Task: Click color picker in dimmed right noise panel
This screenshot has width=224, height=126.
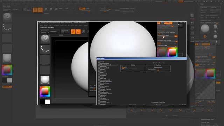Action: click(x=210, y=73)
